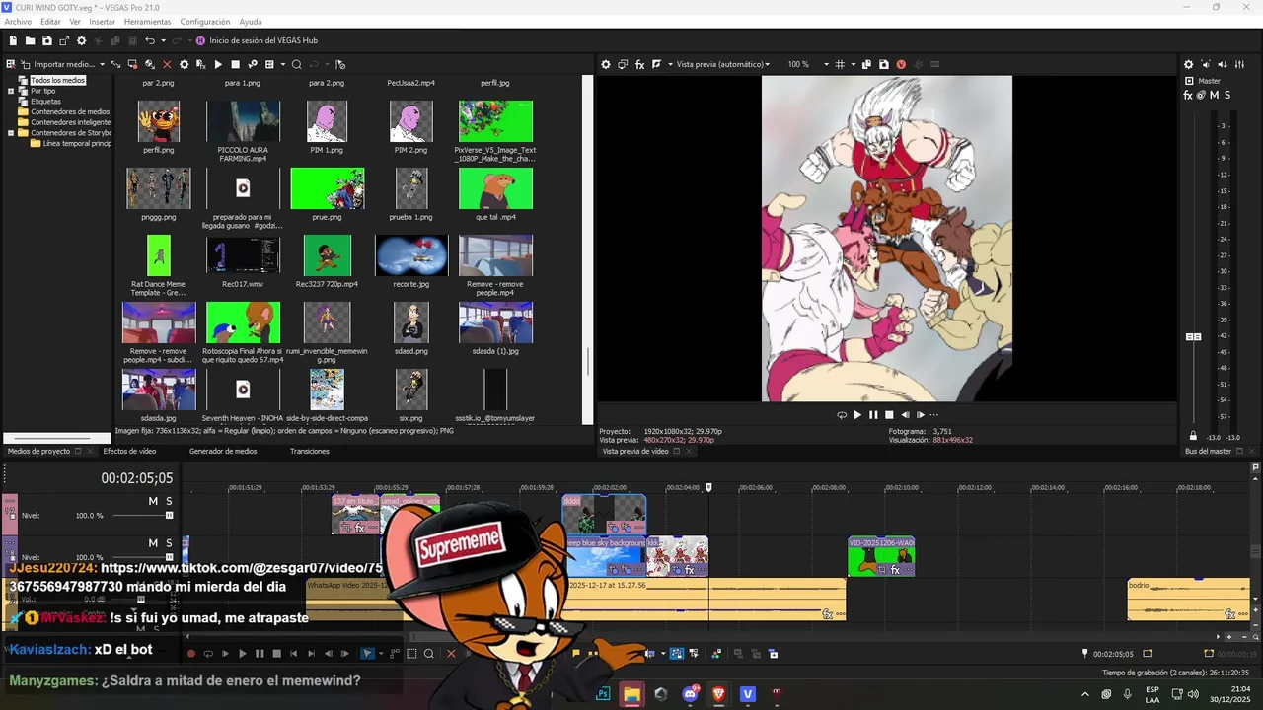Click the Photoshop icon in the taskbar
Image resolution: width=1263 pixels, height=710 pixels.
pyautogui.click(x=603, y=694)
